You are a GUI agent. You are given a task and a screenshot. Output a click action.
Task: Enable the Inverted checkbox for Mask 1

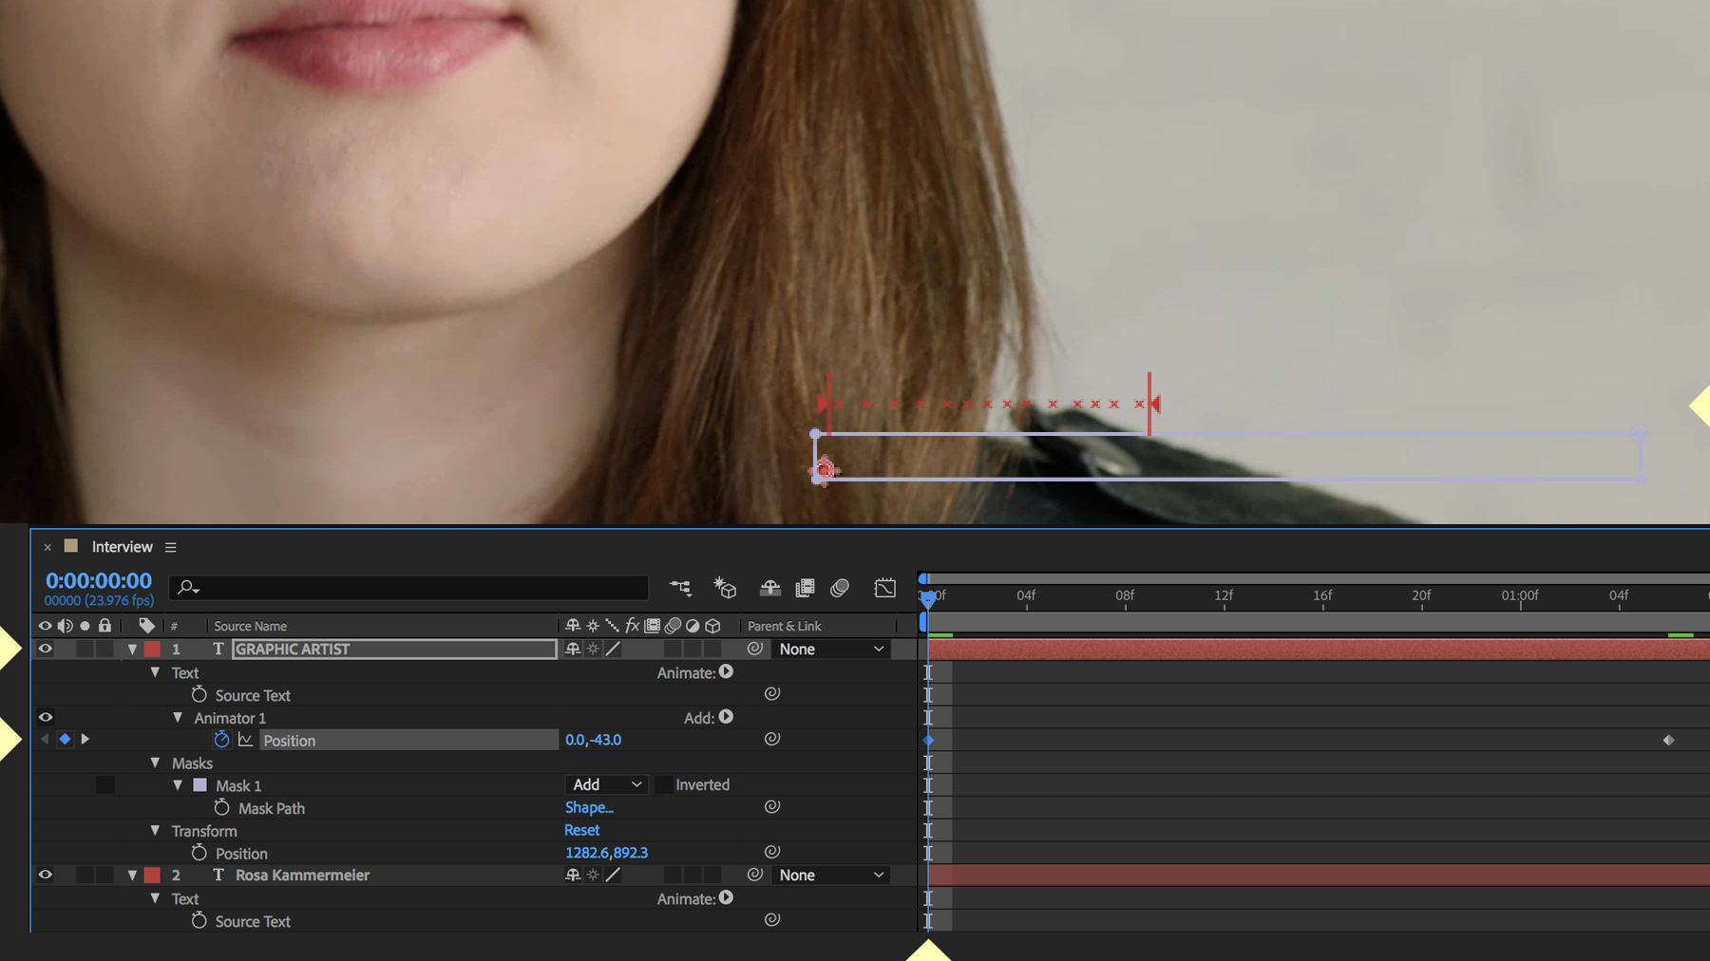tap(665, 784)
